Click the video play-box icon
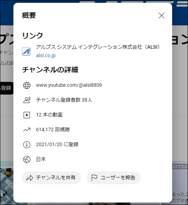The height and width of the screenshot is (205, 188). click(x=27, y=115)
